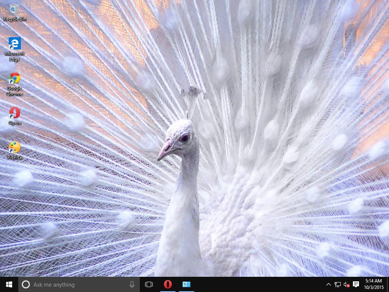This screenshot has height=292, width=389.
Task: Show the Action Center notifications
Action: [x=356, y=284]
